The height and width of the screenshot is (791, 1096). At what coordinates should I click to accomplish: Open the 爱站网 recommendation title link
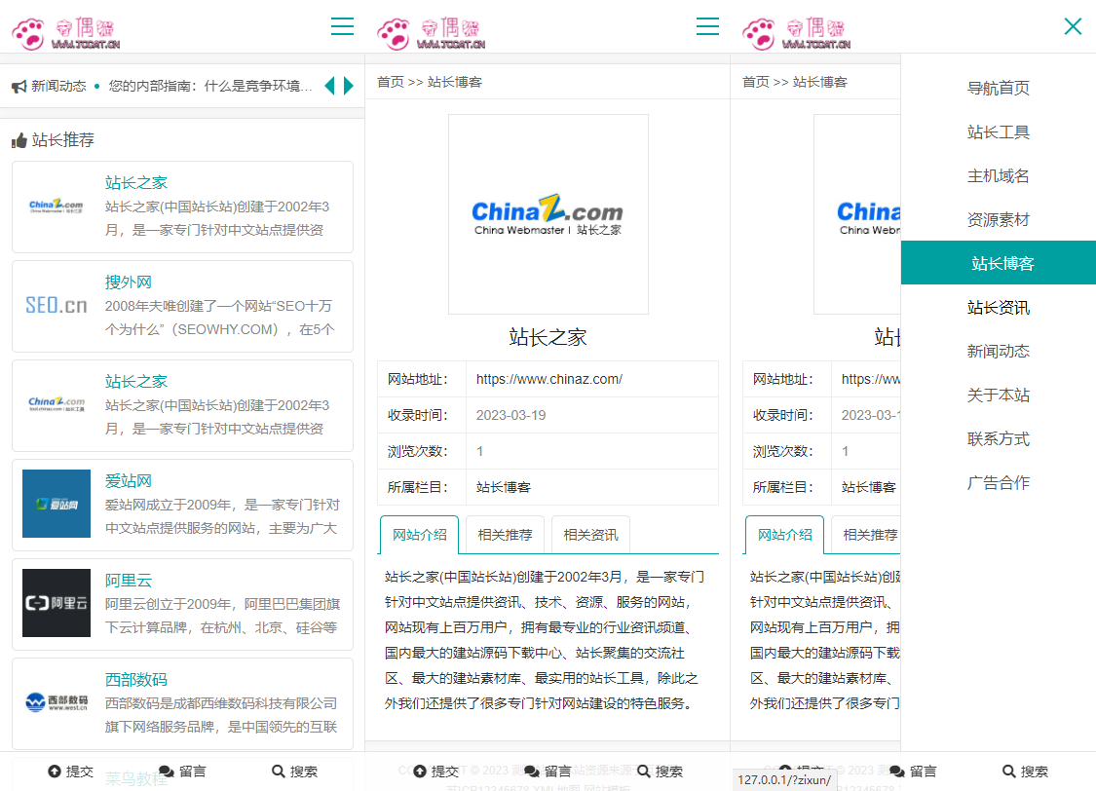128,481
